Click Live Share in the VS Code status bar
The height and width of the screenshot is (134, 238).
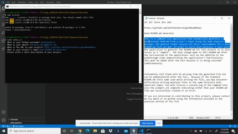click(x=18, y=126)
